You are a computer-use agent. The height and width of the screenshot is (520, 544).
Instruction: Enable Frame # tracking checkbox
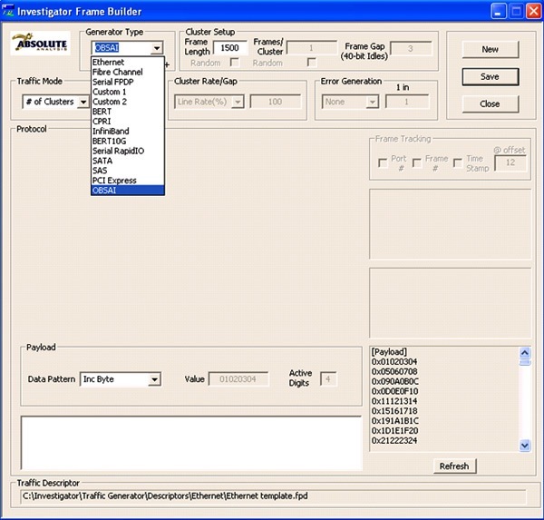pyautogui.click(x=417, y=163)
